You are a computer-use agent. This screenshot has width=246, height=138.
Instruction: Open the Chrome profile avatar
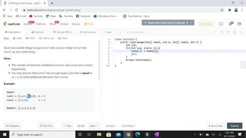point(236,10)
